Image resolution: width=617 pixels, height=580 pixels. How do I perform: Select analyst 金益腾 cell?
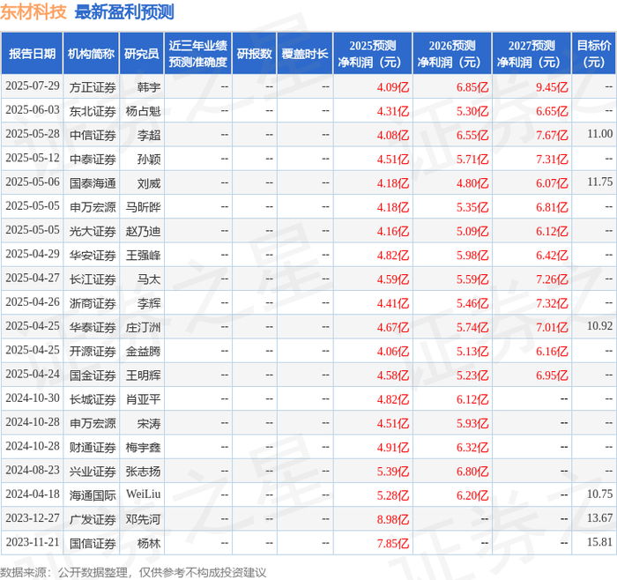[143, 351]
